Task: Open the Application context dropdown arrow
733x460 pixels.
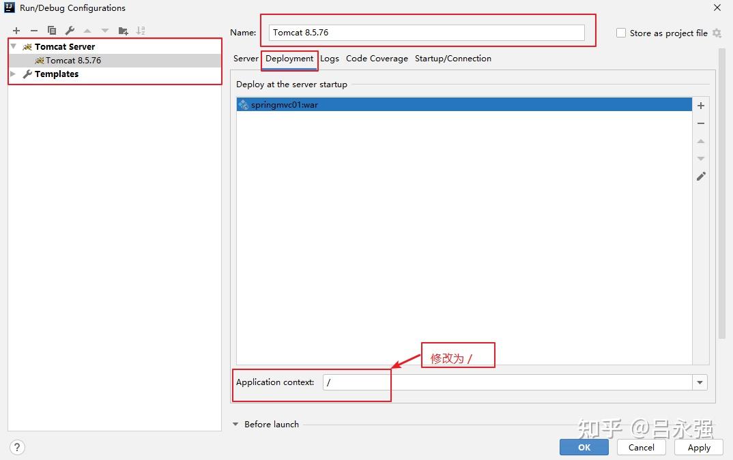Action: [x=700, y=382]
